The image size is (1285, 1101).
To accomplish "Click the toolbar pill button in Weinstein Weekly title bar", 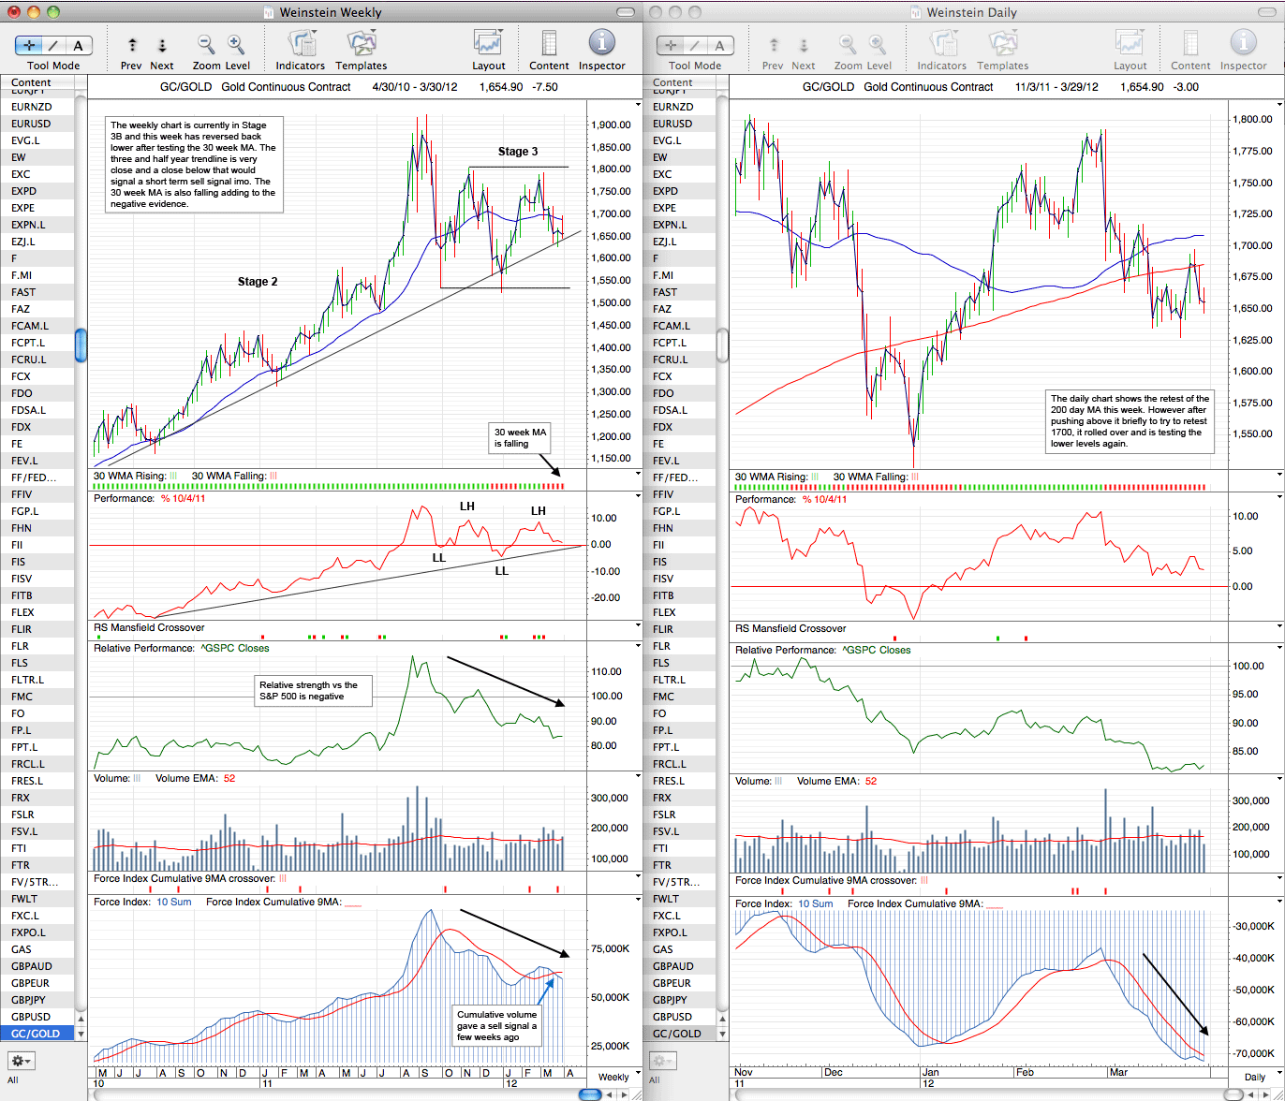I will click(x=625, y=12).
